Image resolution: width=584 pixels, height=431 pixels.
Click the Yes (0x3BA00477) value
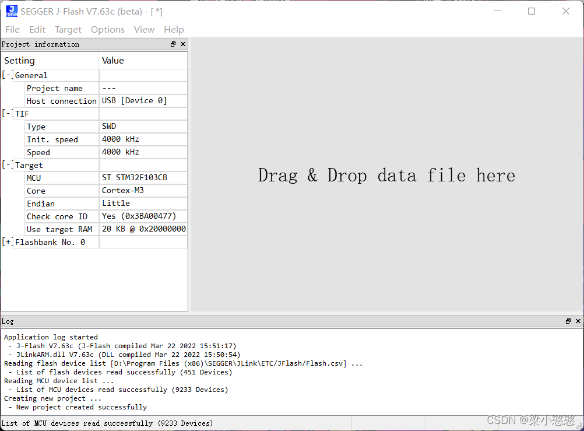[143, 216]
